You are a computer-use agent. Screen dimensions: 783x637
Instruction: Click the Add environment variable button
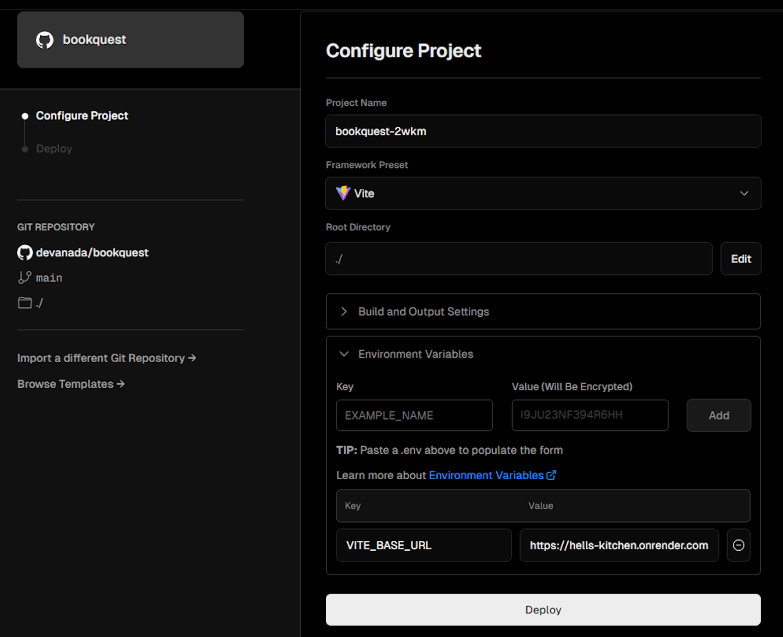[x=719, y=415]
